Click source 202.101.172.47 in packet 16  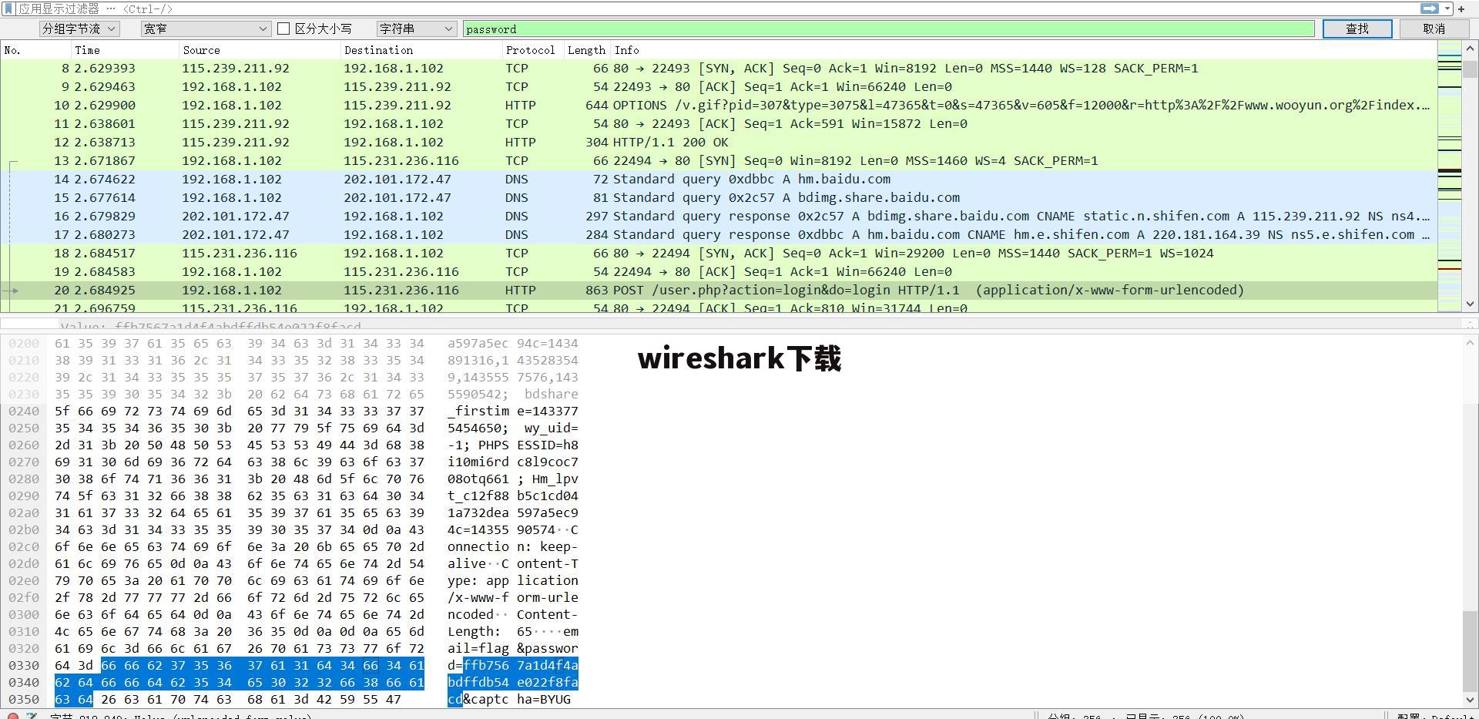236,216
